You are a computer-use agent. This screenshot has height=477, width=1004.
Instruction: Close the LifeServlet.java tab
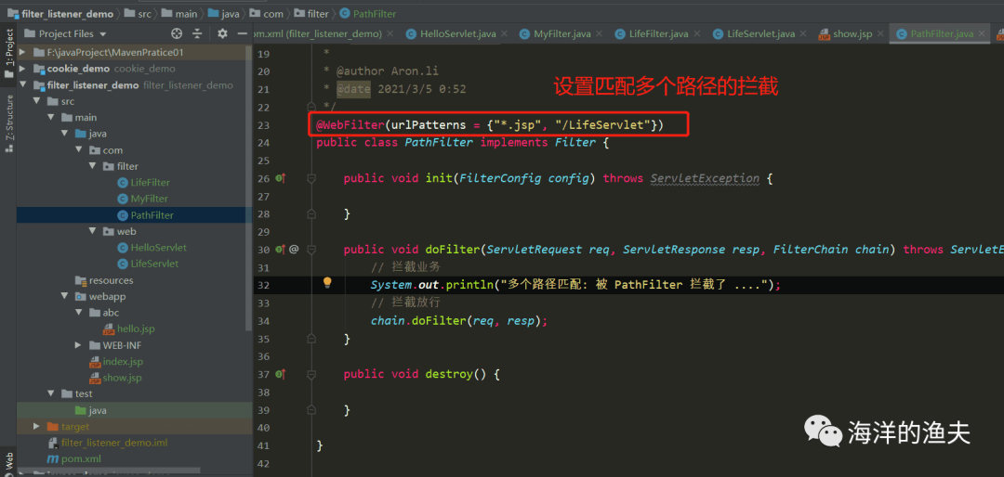(x=802, y=33)
